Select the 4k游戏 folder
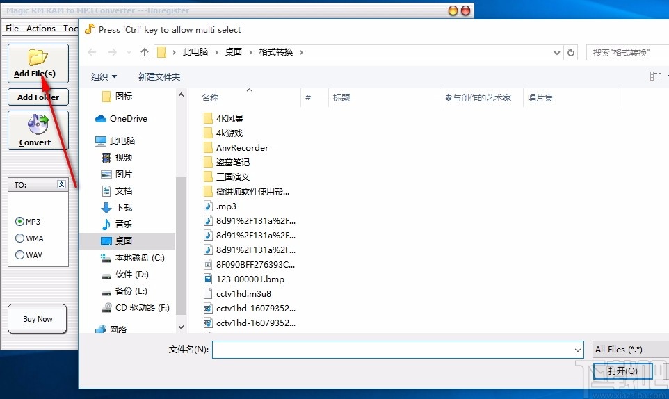 [x=223, y=133]
